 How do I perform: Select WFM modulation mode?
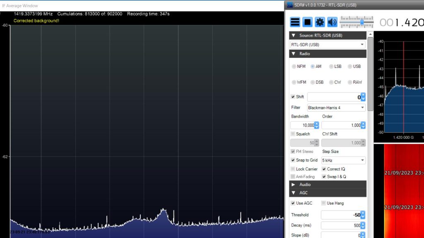[299, 82]
